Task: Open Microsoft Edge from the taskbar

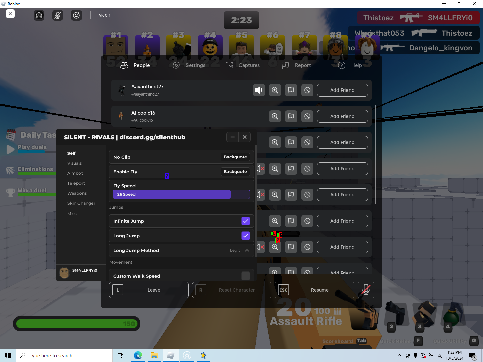Action: [x=138, y=355]
